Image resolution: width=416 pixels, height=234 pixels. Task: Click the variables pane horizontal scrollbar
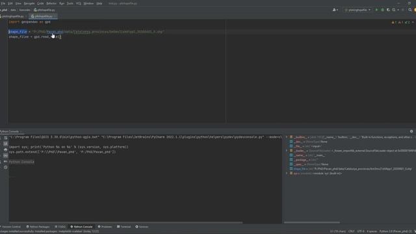[312, 222]
